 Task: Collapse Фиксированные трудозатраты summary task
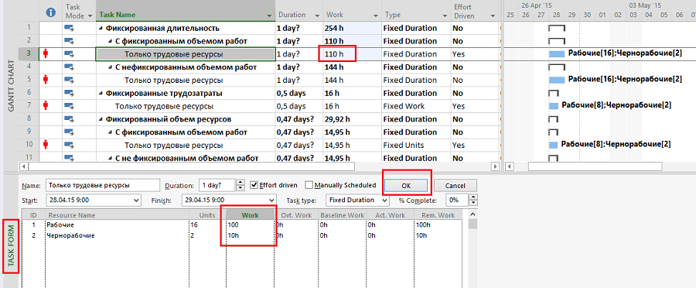click(101, 94)
